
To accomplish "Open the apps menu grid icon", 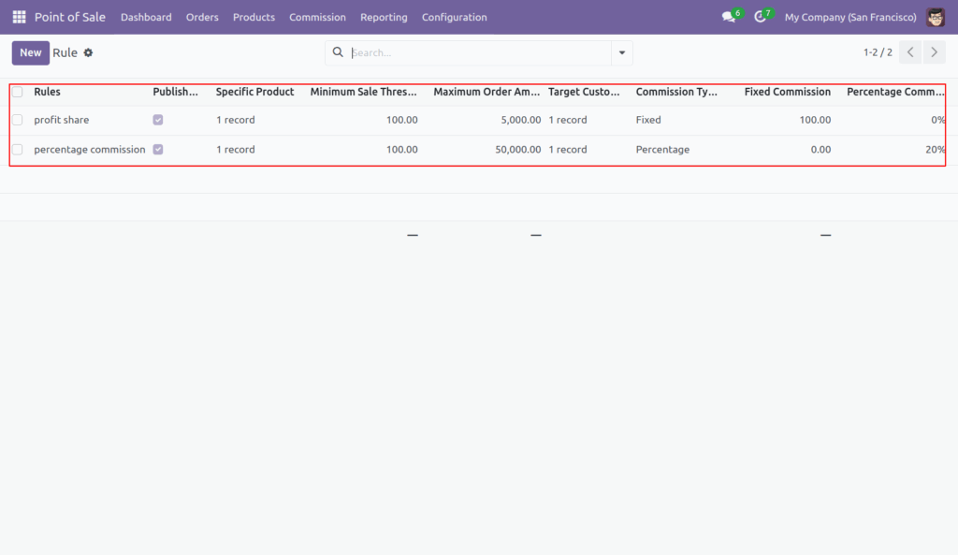I will [18, 17].
